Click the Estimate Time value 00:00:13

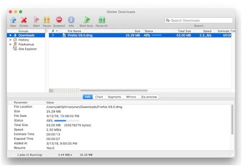[x=53, y=134]
